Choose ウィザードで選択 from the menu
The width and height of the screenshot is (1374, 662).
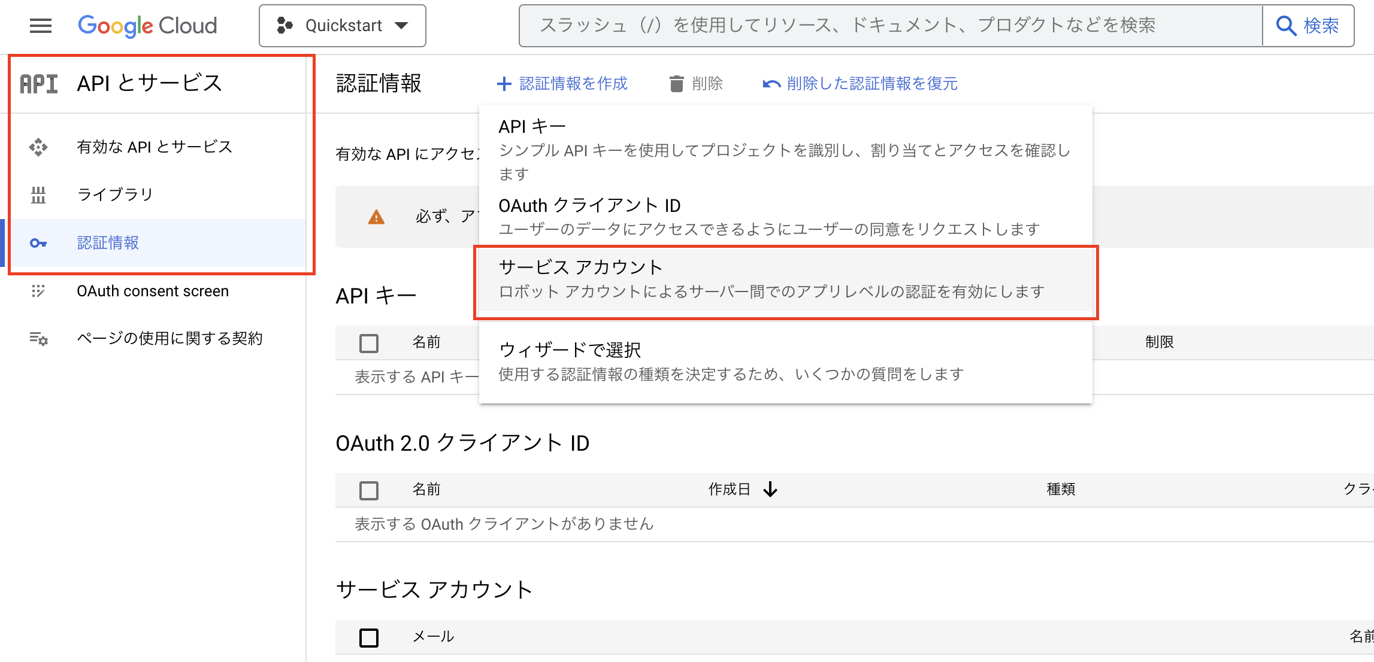click(786, 362)
